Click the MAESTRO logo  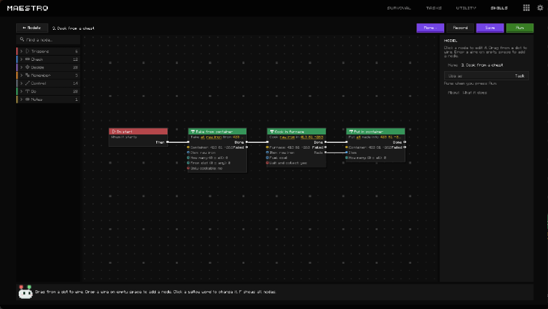click(28, 8)
